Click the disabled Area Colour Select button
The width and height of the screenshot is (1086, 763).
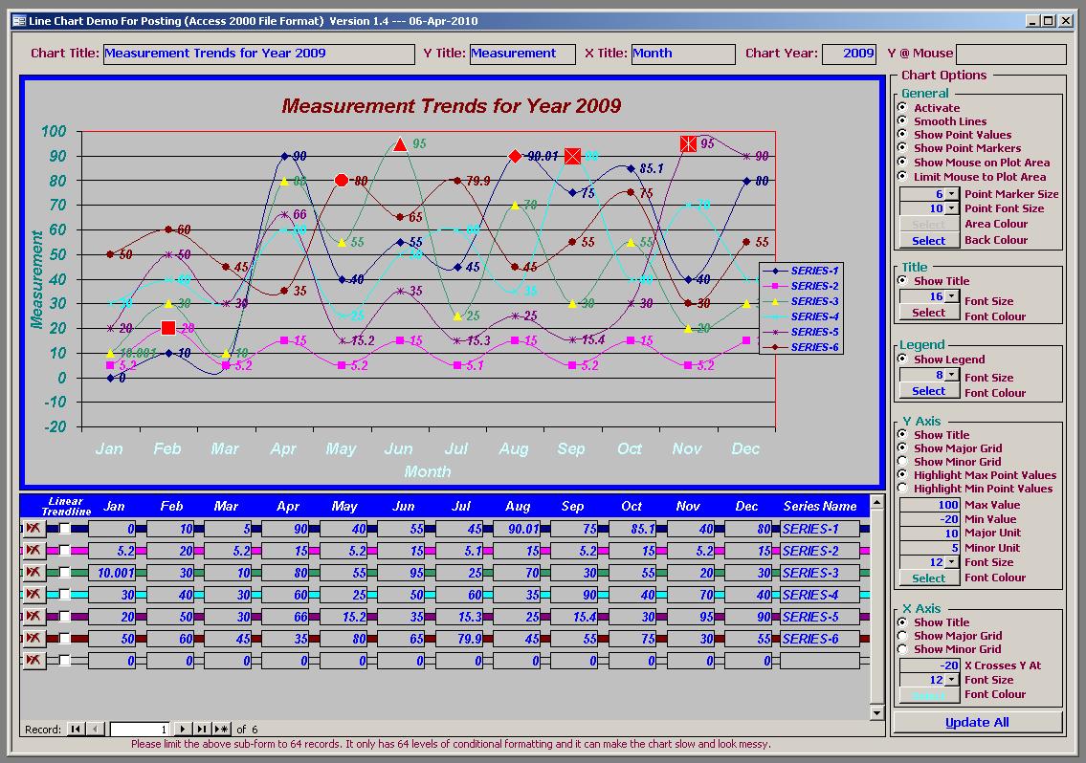929,225
